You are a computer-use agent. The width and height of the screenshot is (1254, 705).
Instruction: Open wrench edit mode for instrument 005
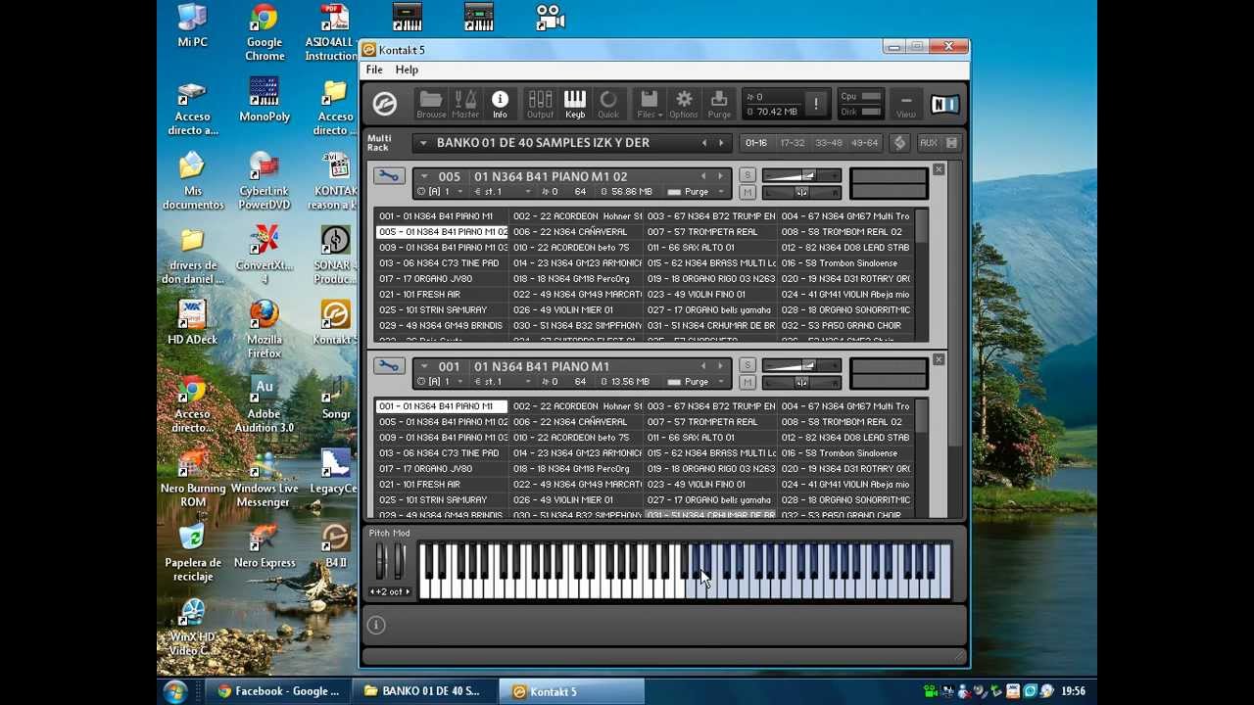(x=389, y=176)
